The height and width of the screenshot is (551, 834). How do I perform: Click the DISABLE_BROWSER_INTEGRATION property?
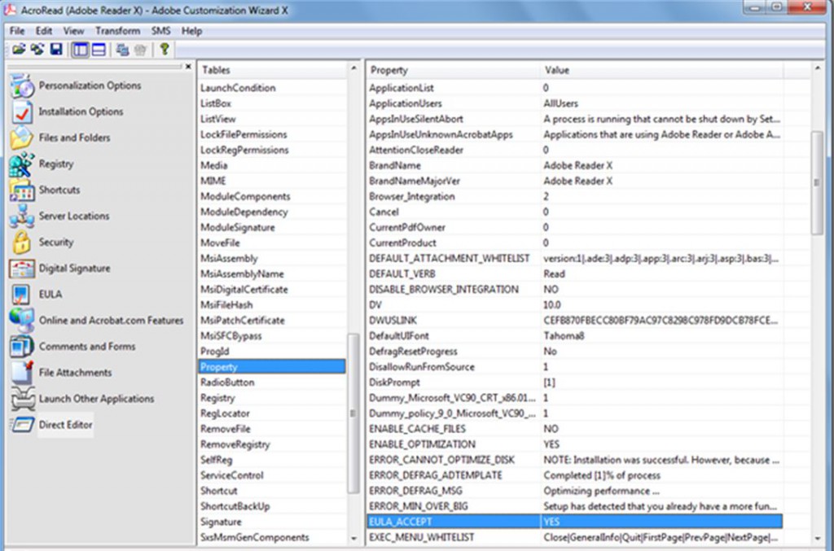pyautogui.click(x=444, y=289)
